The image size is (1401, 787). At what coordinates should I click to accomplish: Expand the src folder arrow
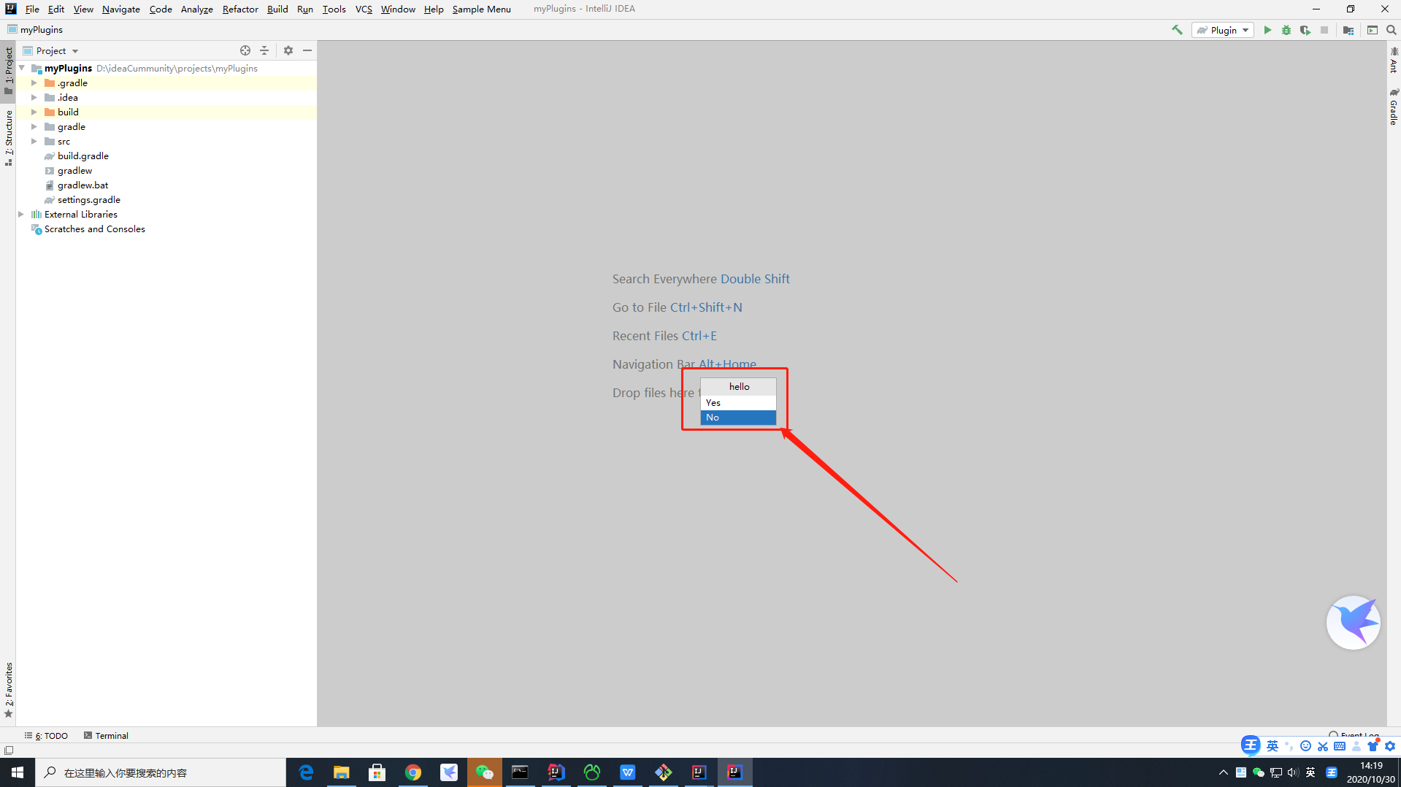[34, 141]
